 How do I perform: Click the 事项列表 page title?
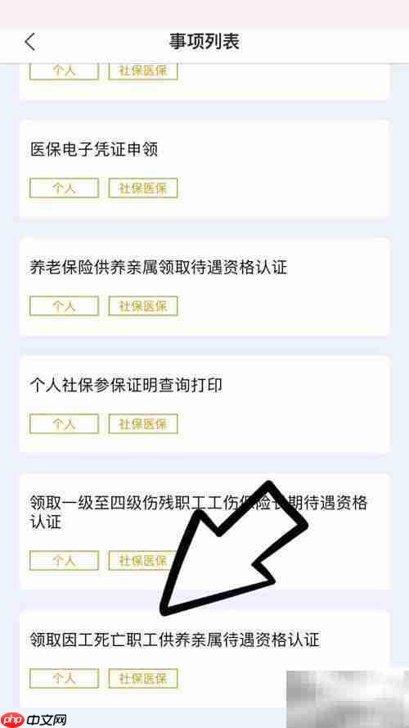pyautogui.click(x=204, y=42)
